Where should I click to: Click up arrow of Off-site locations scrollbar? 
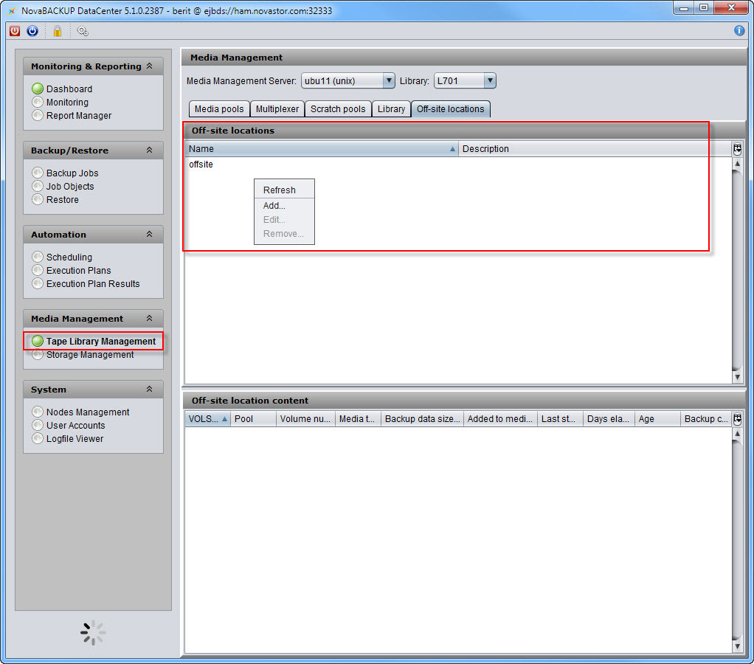click(737, 164)
